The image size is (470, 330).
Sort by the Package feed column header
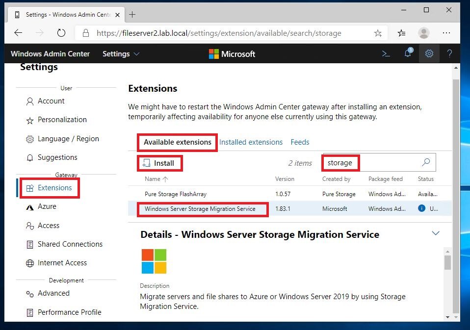tap(385, 179)
